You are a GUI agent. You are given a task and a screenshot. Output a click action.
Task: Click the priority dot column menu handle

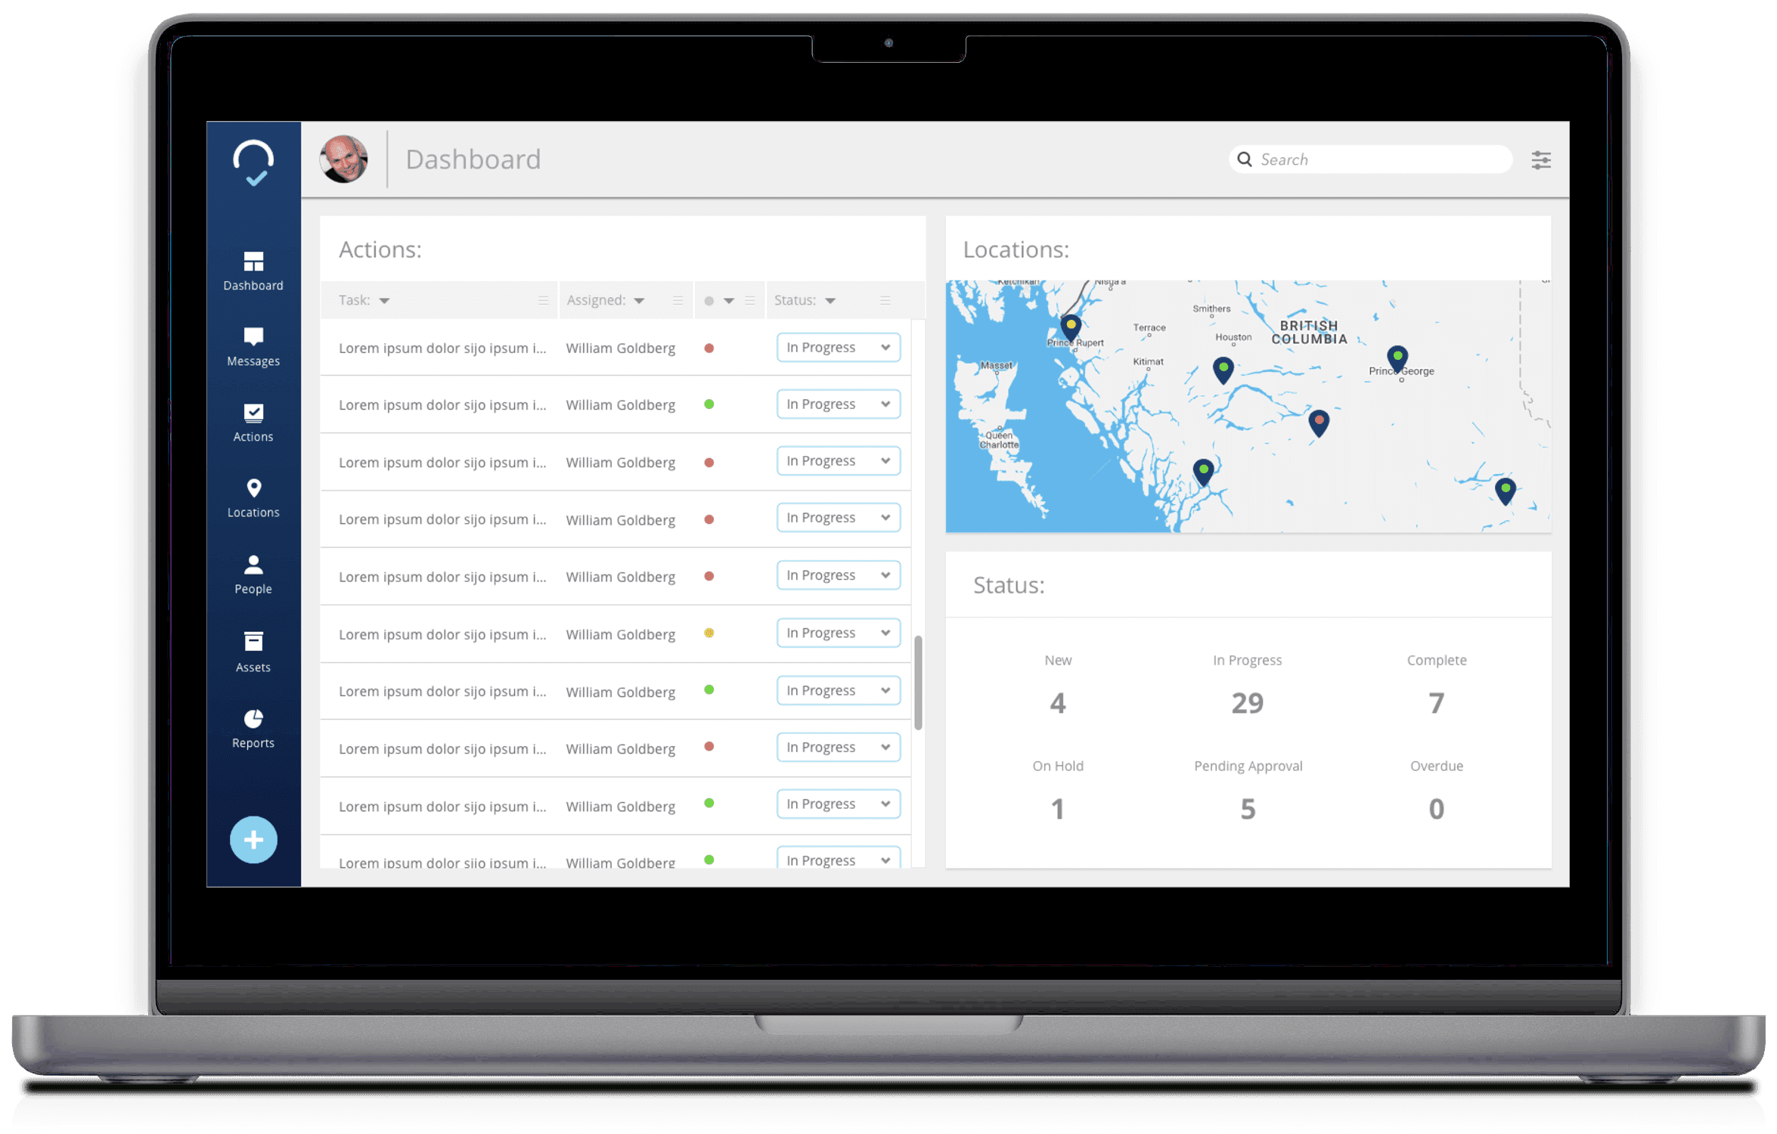coord(749,301)
